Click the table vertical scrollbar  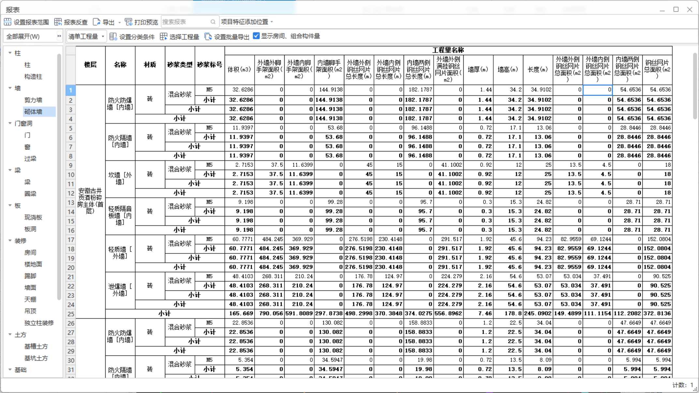coord(695,85)
